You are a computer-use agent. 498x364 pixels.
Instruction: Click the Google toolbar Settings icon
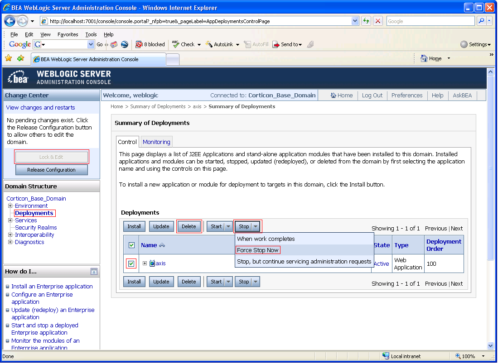pyautogui.click(x=464, y=44)
